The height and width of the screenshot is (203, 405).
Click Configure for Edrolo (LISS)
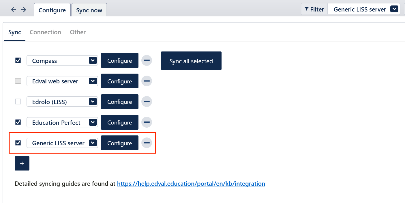[120, 102]
